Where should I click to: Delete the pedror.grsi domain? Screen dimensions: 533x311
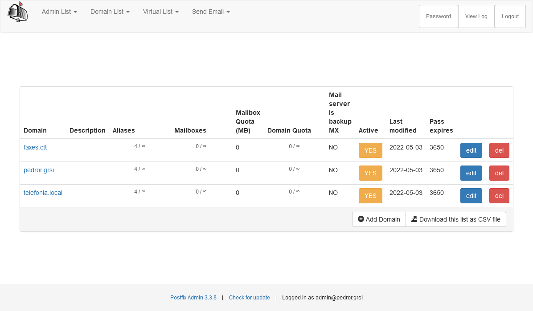(x=499, y=173)
